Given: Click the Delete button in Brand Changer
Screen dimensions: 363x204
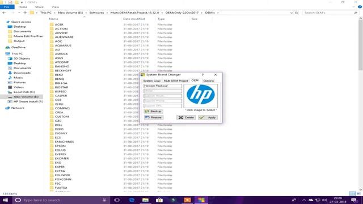Looking at the screenshot, I should (x=186, y=117).
